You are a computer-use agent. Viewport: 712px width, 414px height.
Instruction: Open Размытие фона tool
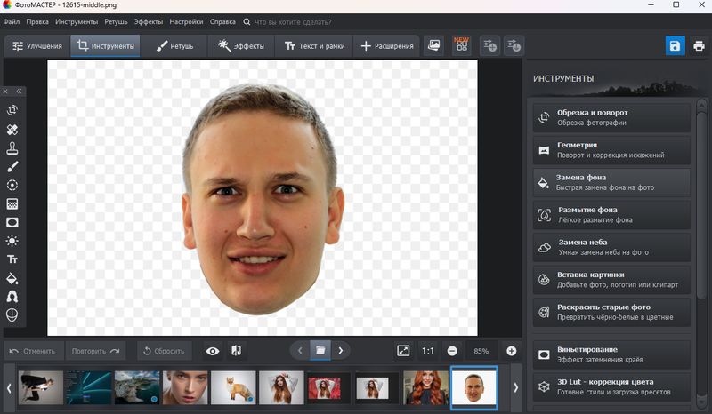point(611,215)
